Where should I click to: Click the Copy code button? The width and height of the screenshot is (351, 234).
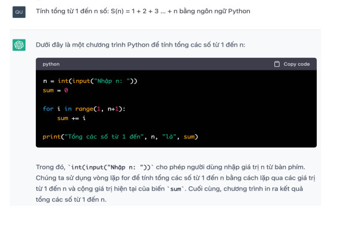pyautogui.click(x=292, y=64)
